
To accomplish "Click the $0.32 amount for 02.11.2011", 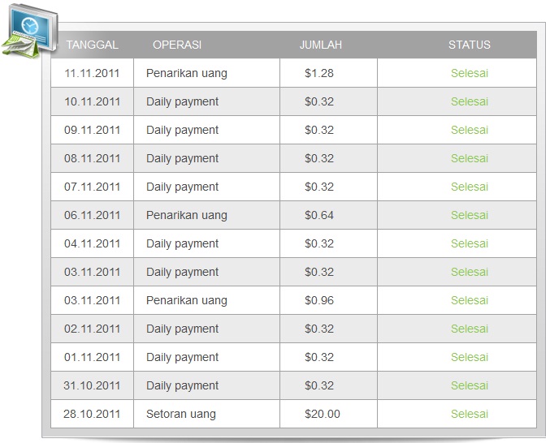I will [319, 329].
